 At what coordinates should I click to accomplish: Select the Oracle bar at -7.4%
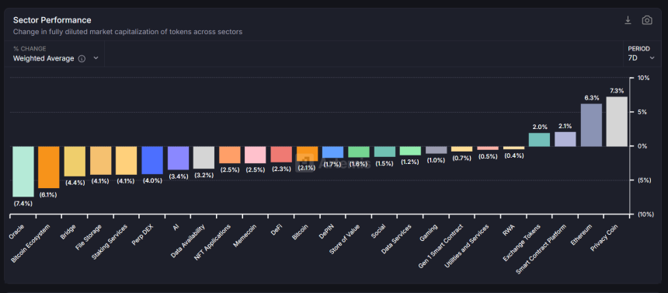point(23,172)
